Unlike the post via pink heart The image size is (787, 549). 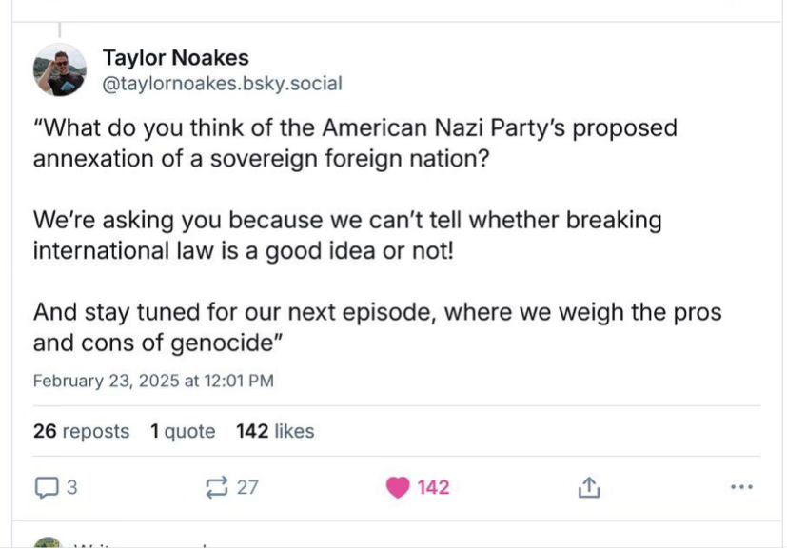pos(398,488)
